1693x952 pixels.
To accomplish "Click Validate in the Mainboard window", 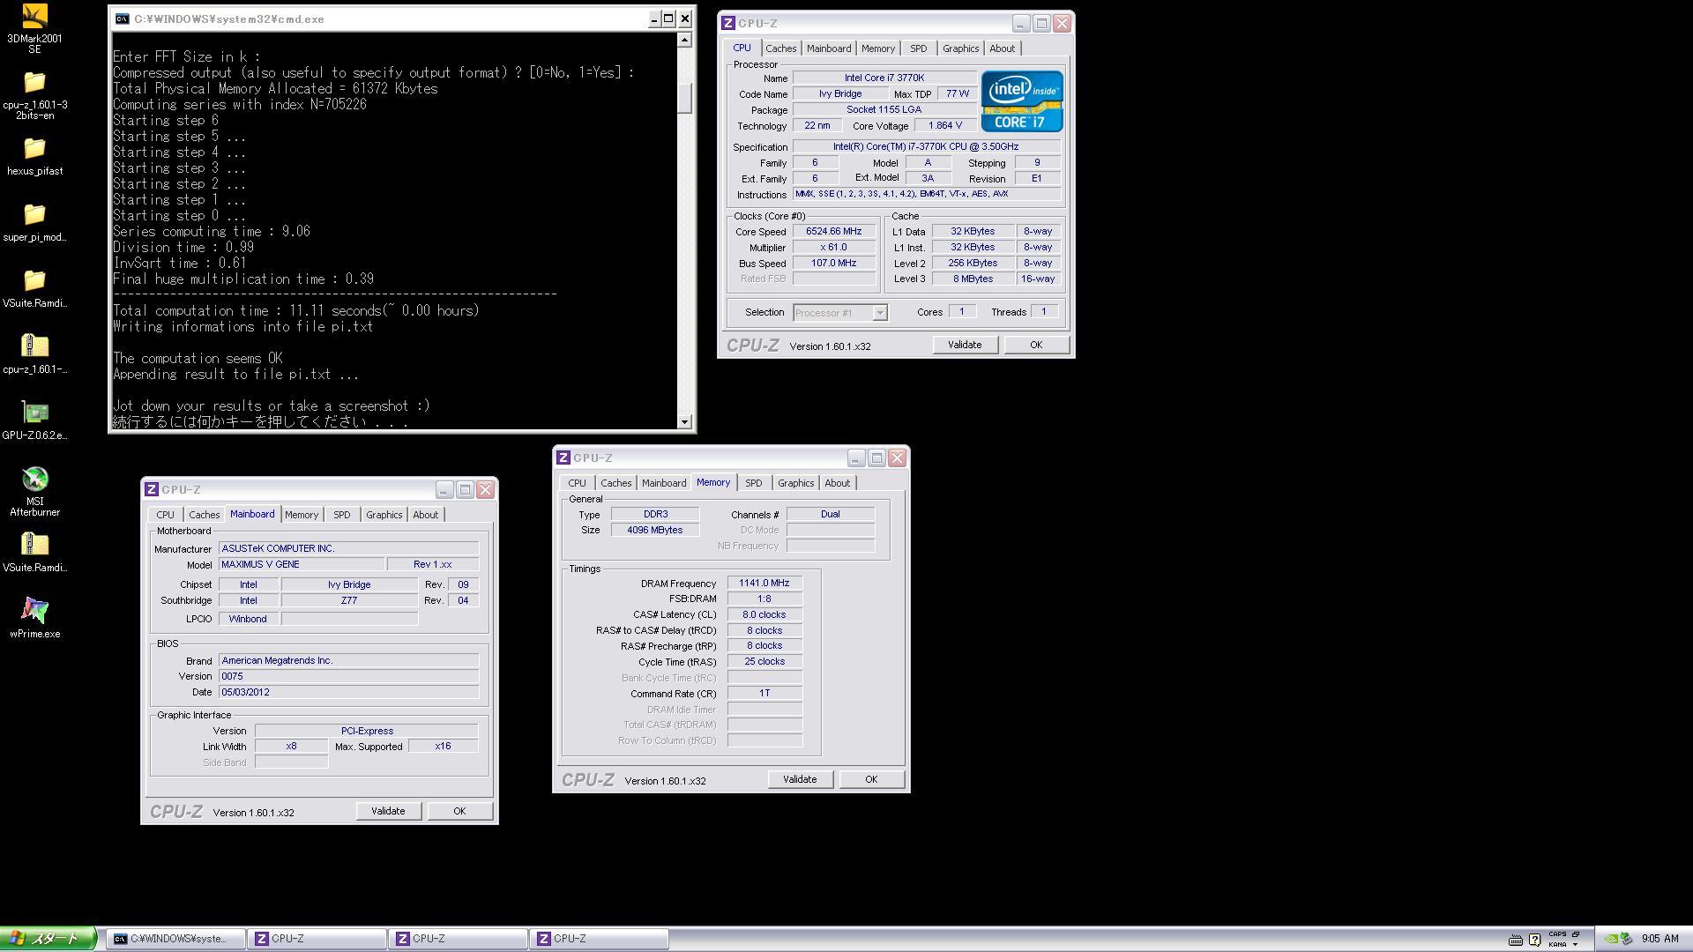I will pyautogui.click(x=388, y=811).
